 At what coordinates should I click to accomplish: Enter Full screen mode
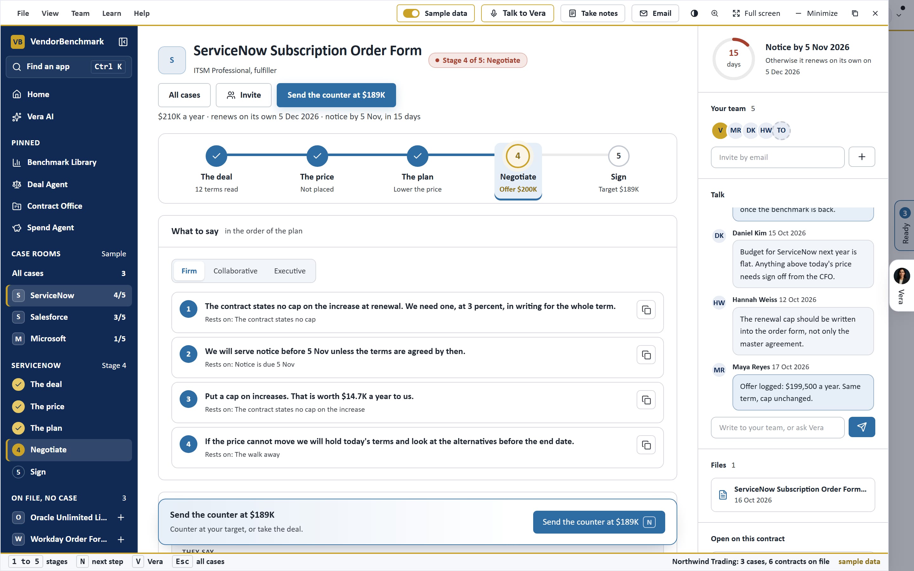757,13
